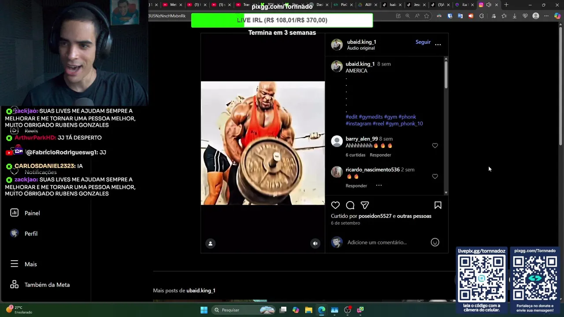Like ricardo_nascimento536's comment
The image size is (564, 317).
[x=435, y=177]
